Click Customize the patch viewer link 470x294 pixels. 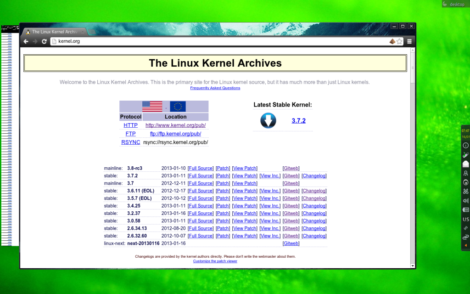[x=215, y=261]
